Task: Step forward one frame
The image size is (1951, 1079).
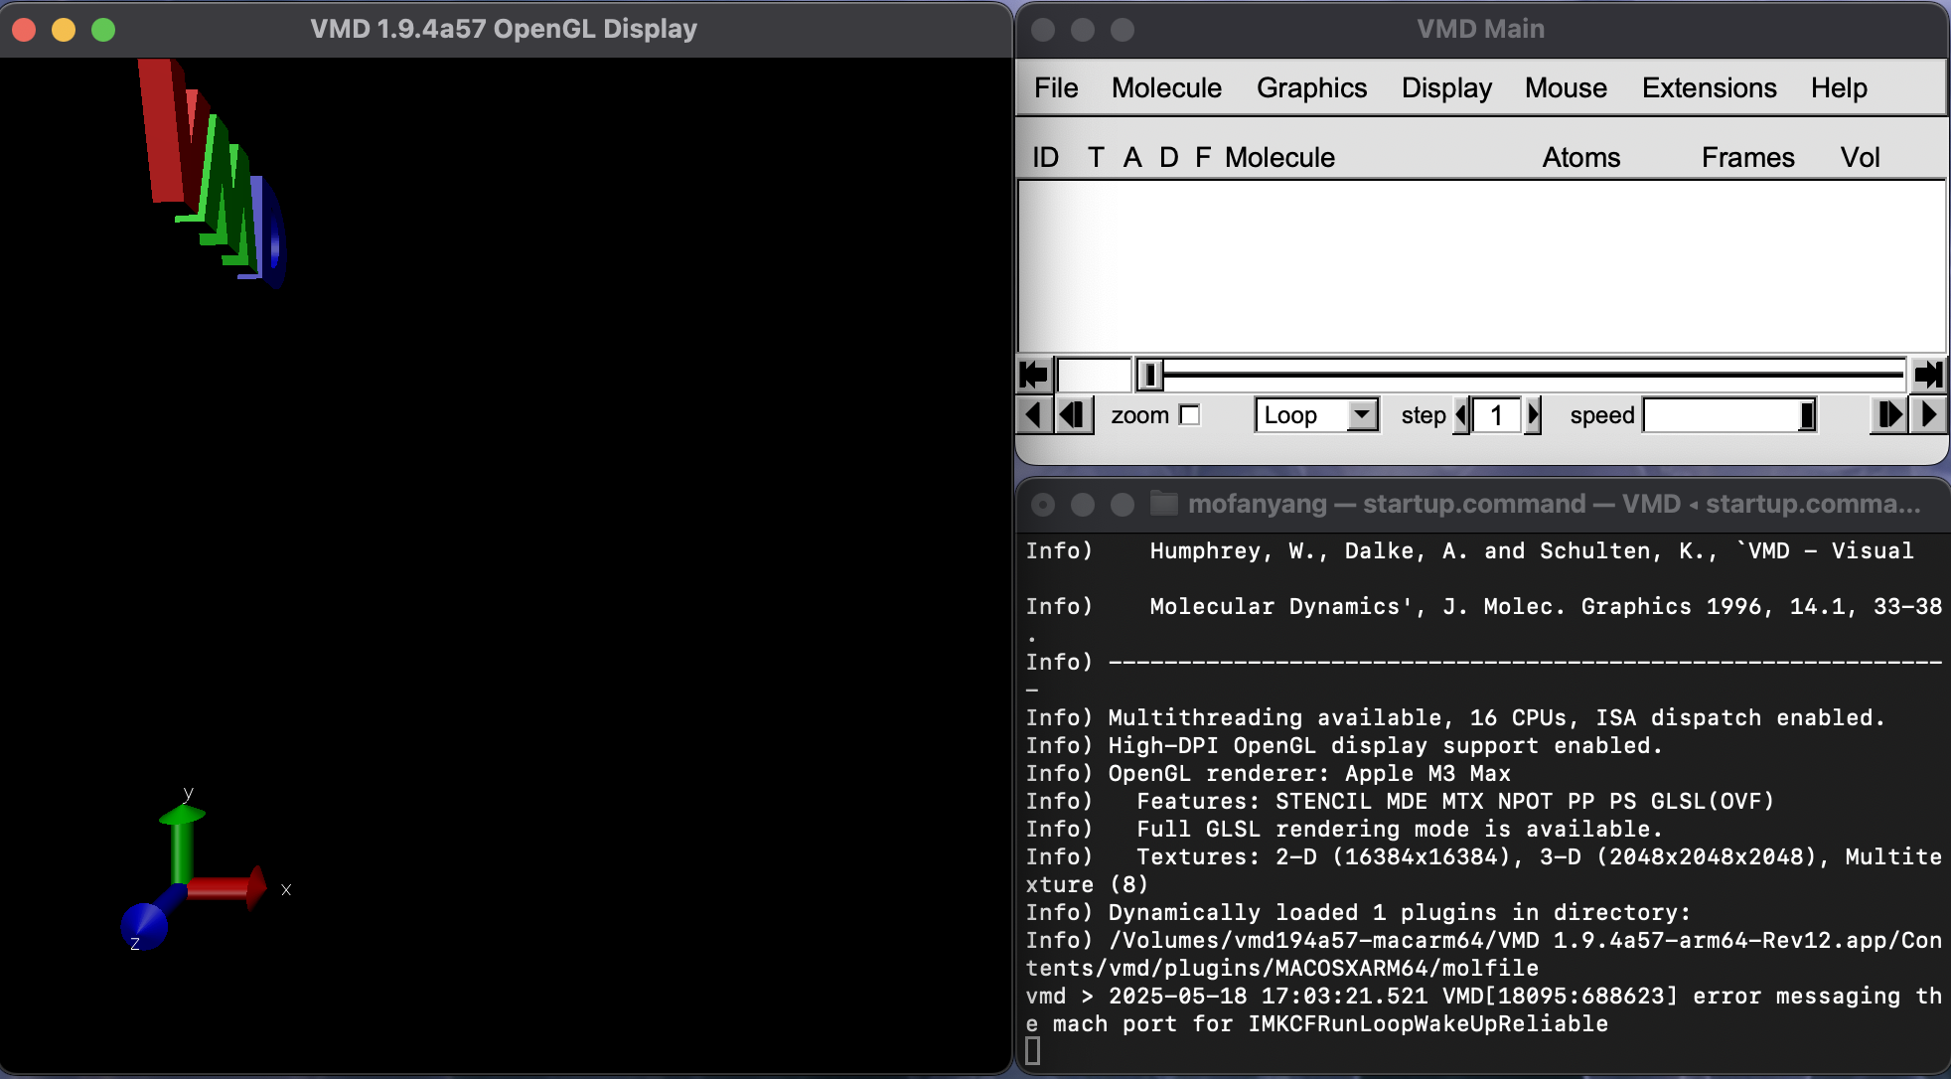Action: tap(1888, 414)
